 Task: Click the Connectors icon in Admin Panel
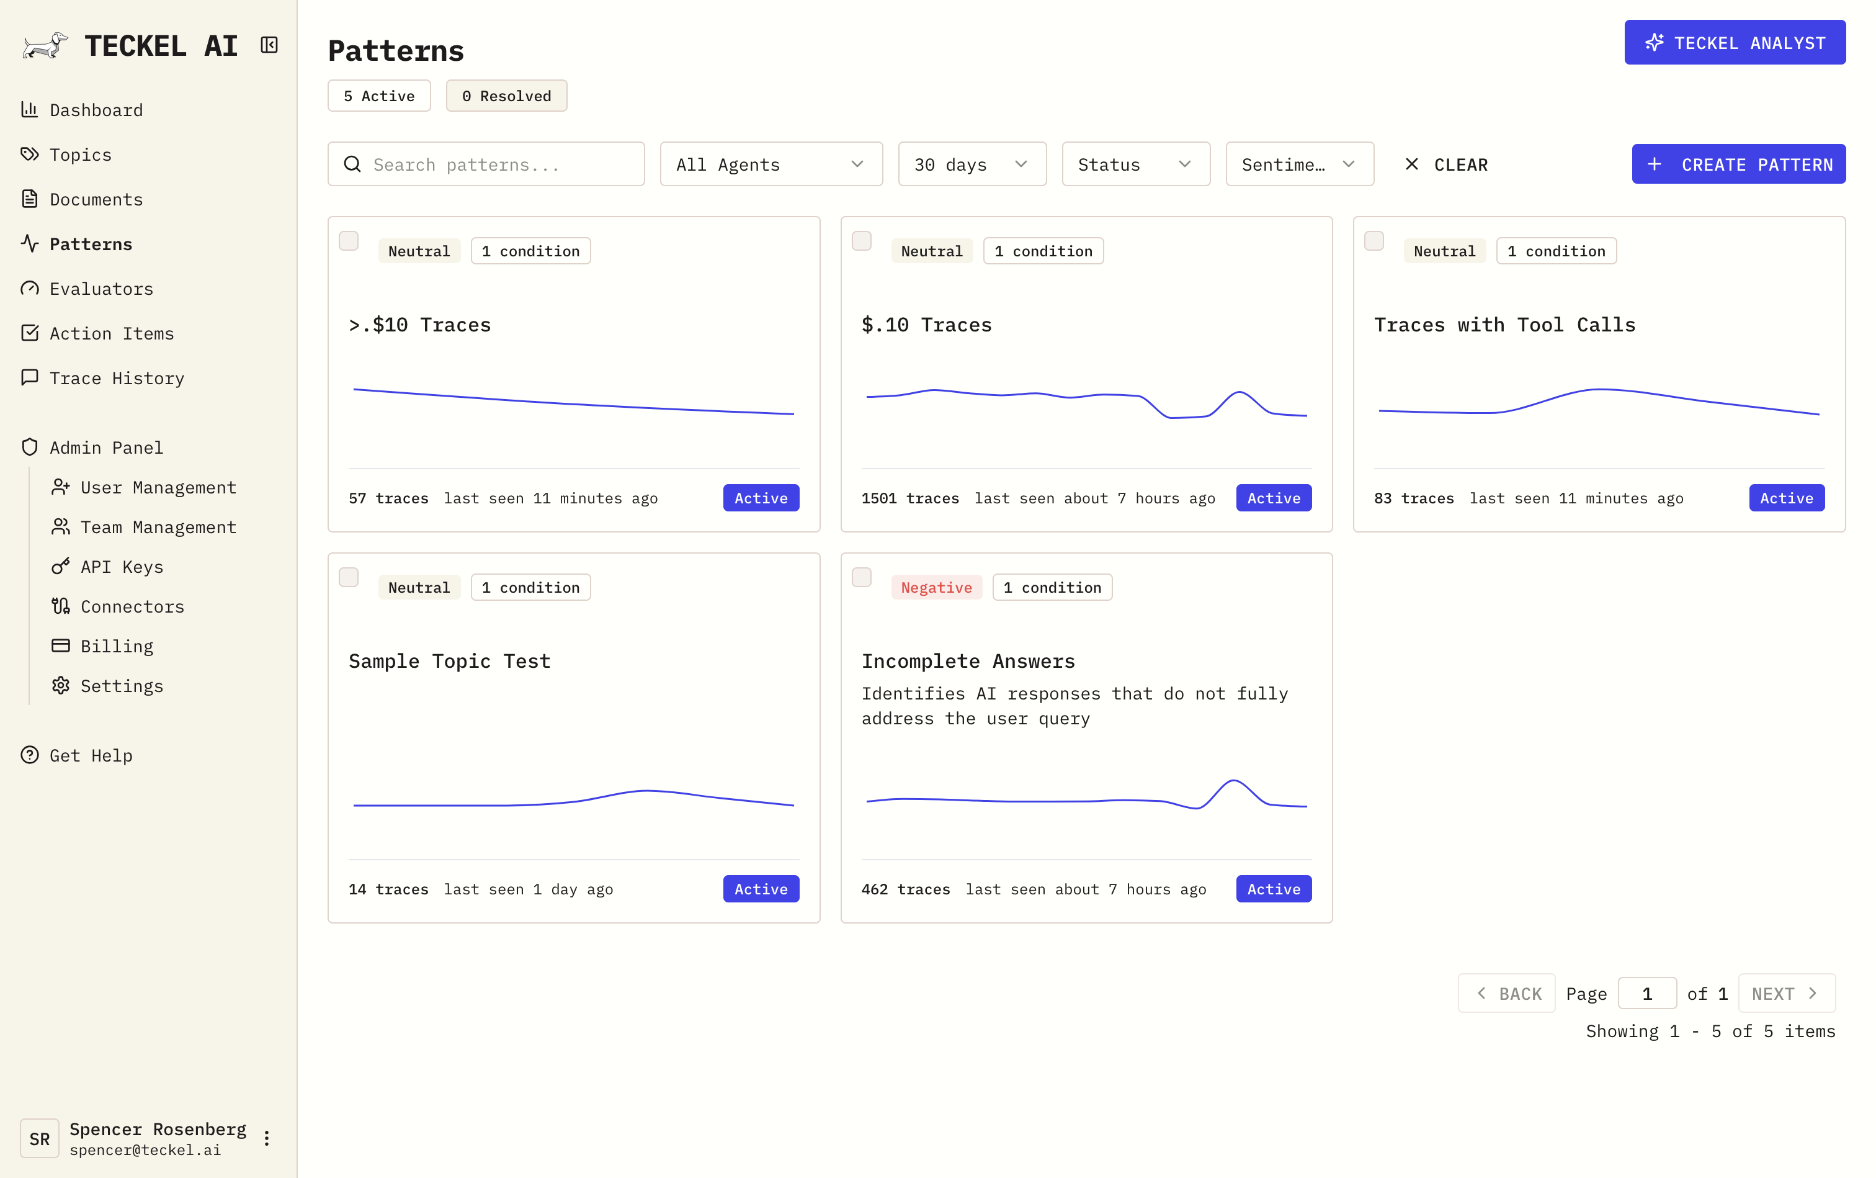[x=61, y=606]
